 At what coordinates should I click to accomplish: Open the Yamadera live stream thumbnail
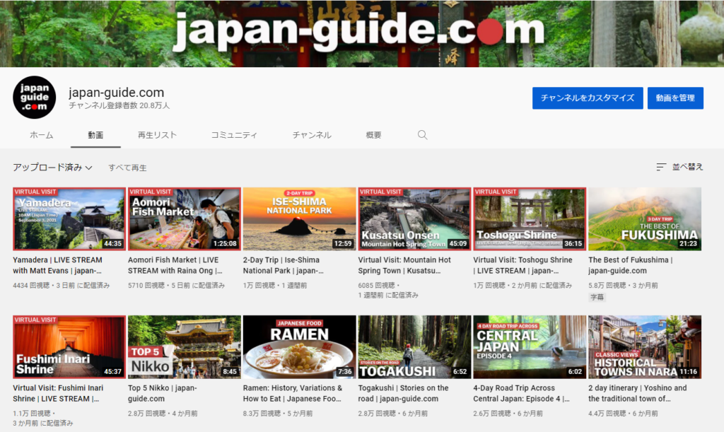tap(69, 218)
